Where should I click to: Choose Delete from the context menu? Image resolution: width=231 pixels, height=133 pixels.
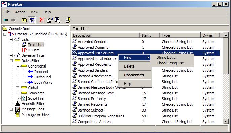tap(129, 66)
